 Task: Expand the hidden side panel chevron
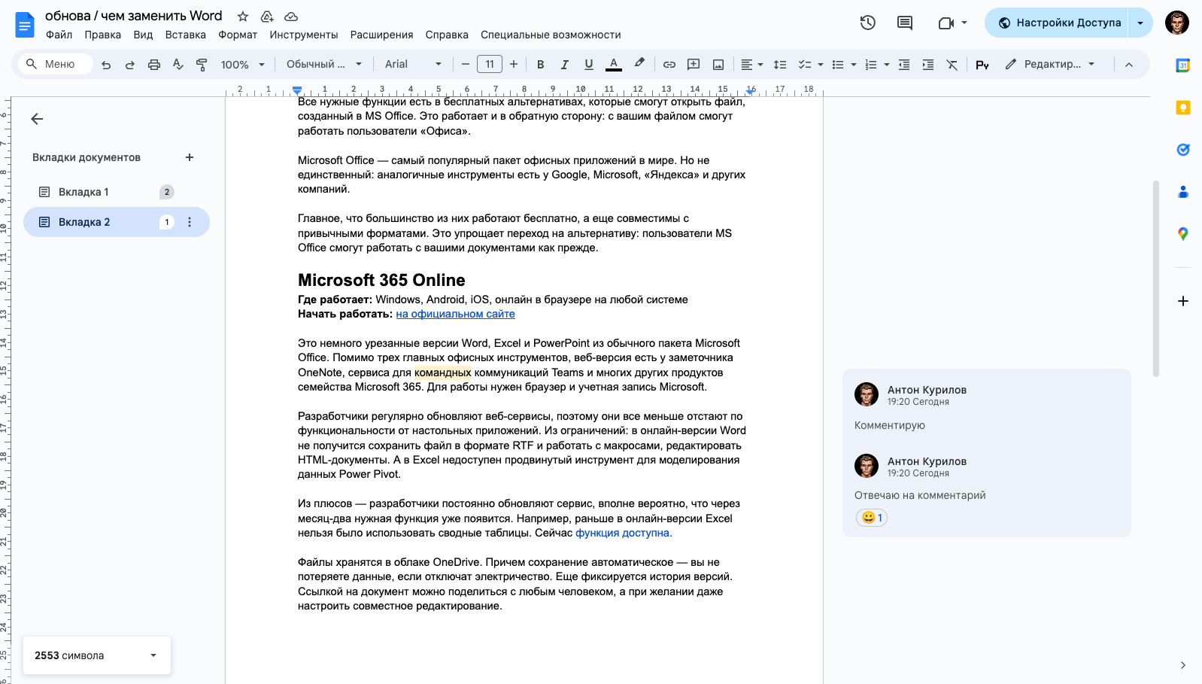click(x=1183, y=665)
